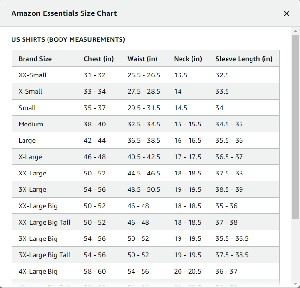
Task: Select the Neck (in) column header
Action: pyautogui.click(x=188, y=59)
